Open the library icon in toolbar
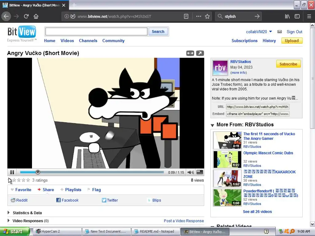315x236 pixels. tap(287, 17)
